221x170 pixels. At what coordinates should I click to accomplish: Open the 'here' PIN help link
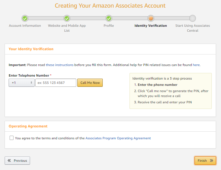196,65
